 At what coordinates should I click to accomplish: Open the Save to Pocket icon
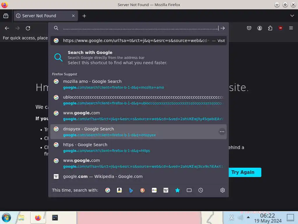249,28
